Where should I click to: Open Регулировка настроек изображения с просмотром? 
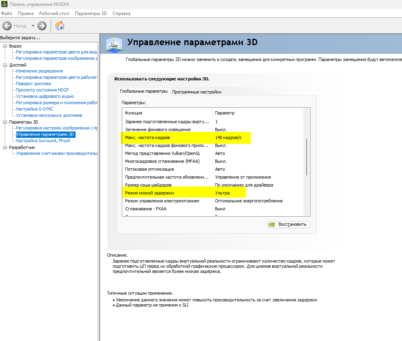(57, 128)
